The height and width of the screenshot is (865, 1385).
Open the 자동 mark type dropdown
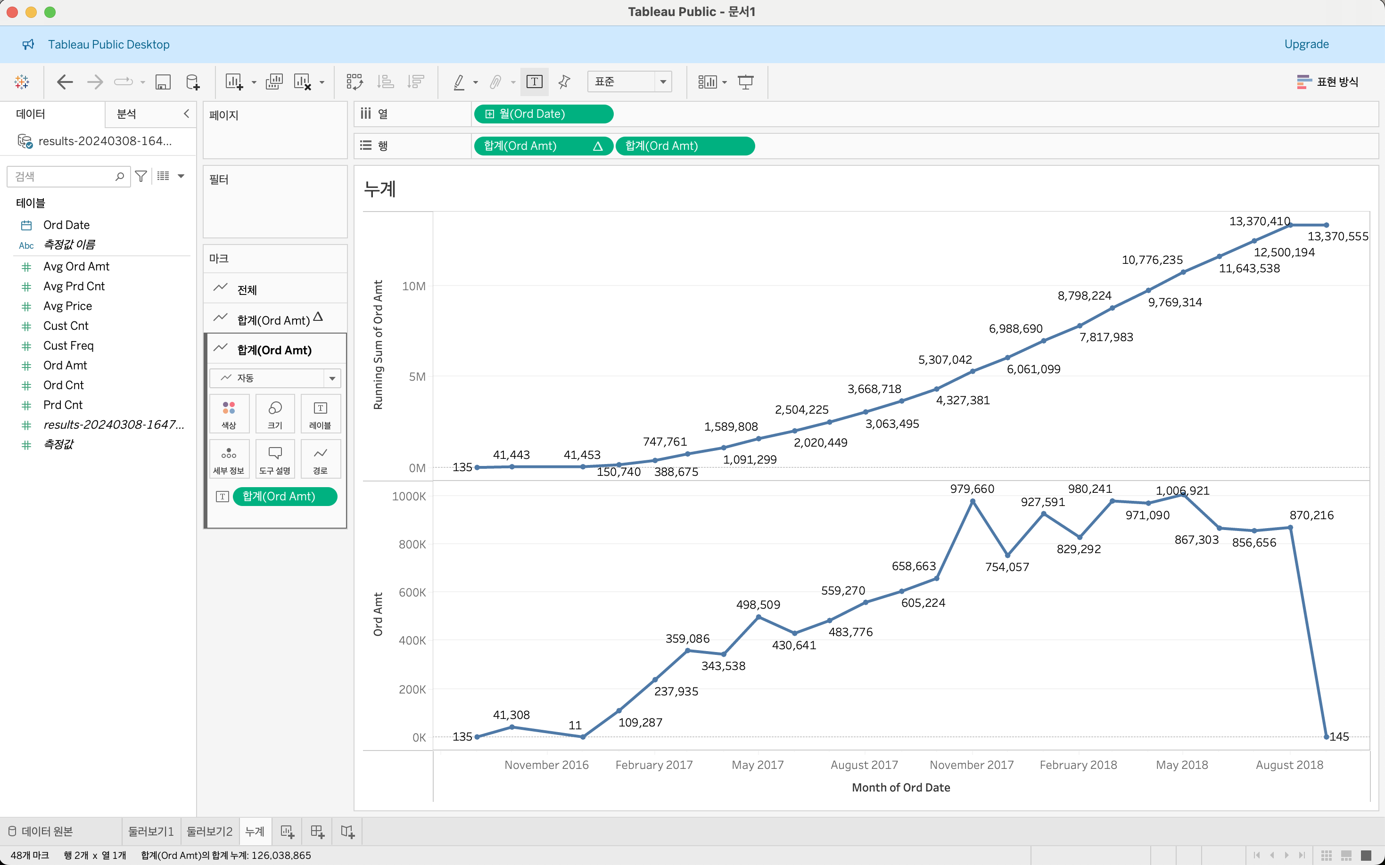tap(275, 377)
